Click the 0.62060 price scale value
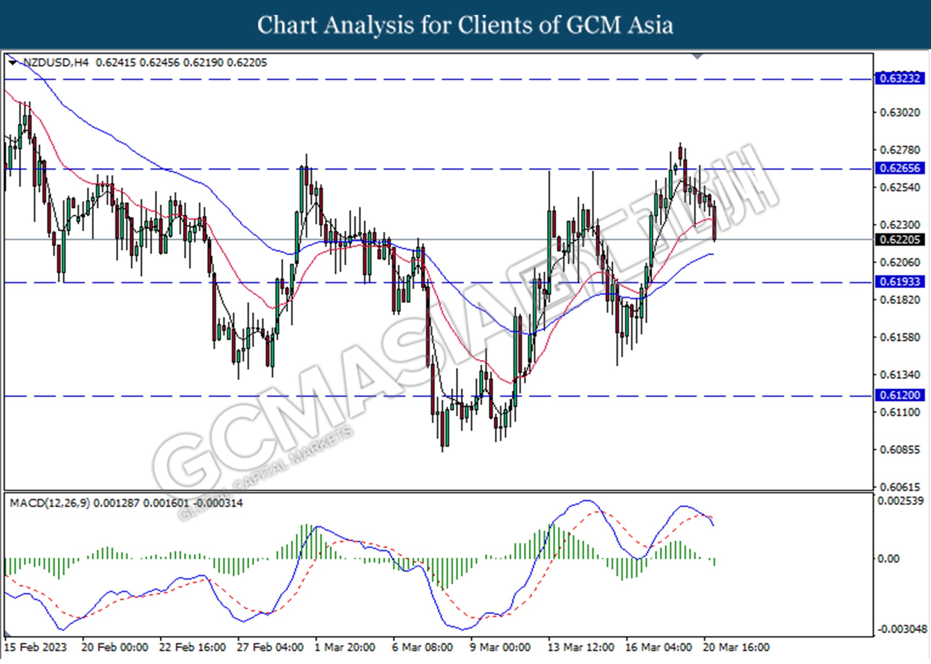 tap(900, 262)
